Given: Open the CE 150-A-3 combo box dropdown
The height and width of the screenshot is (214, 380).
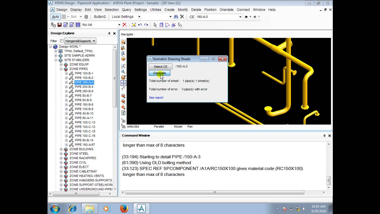Looking at the screenshot, I should (240, 17).
